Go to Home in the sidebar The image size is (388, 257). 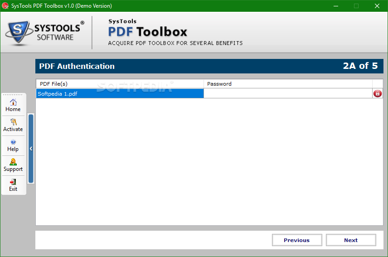13,105
